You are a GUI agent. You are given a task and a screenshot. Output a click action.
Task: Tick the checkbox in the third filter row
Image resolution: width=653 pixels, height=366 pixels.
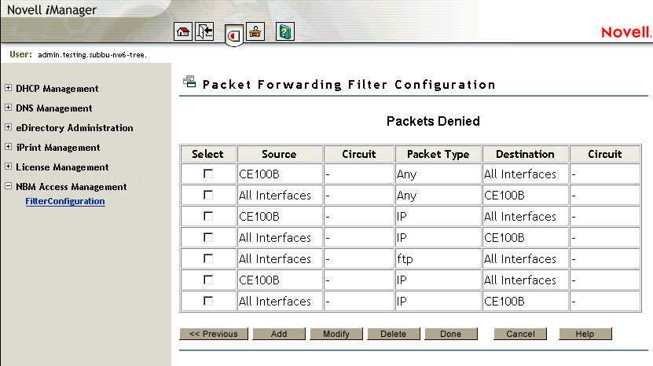208,216
